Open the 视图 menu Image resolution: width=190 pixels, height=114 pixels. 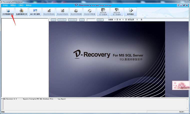pos(13,5)
